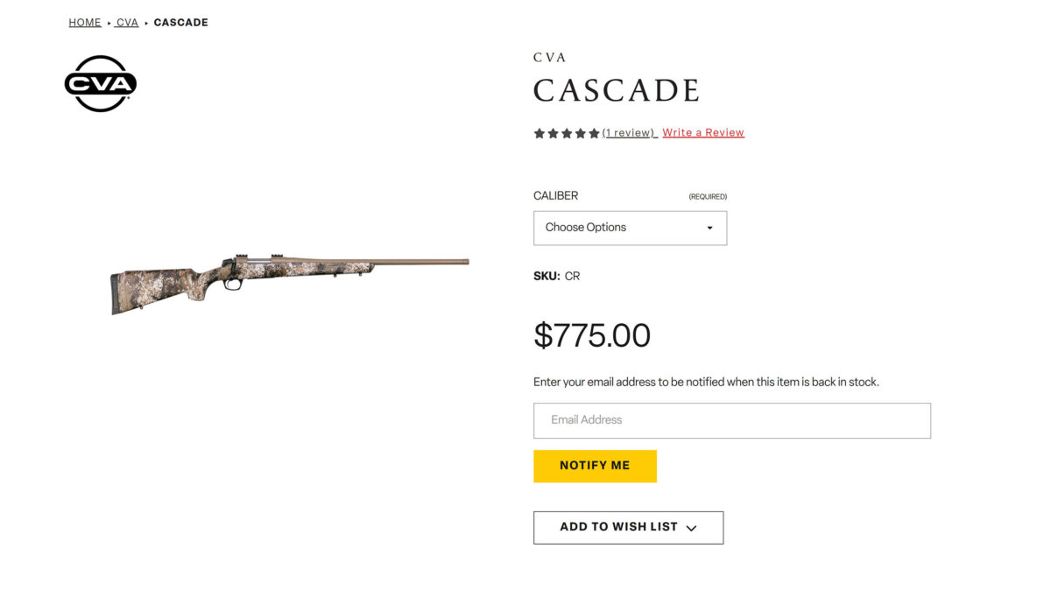Expand the Add to Wish List options
This screenshot has height=591, width=1051.
628,527
